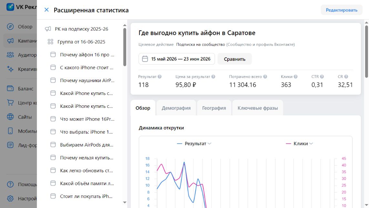
Task: Click ad icon beside Выбираем AirPods для
Action: tap(53, 145)
